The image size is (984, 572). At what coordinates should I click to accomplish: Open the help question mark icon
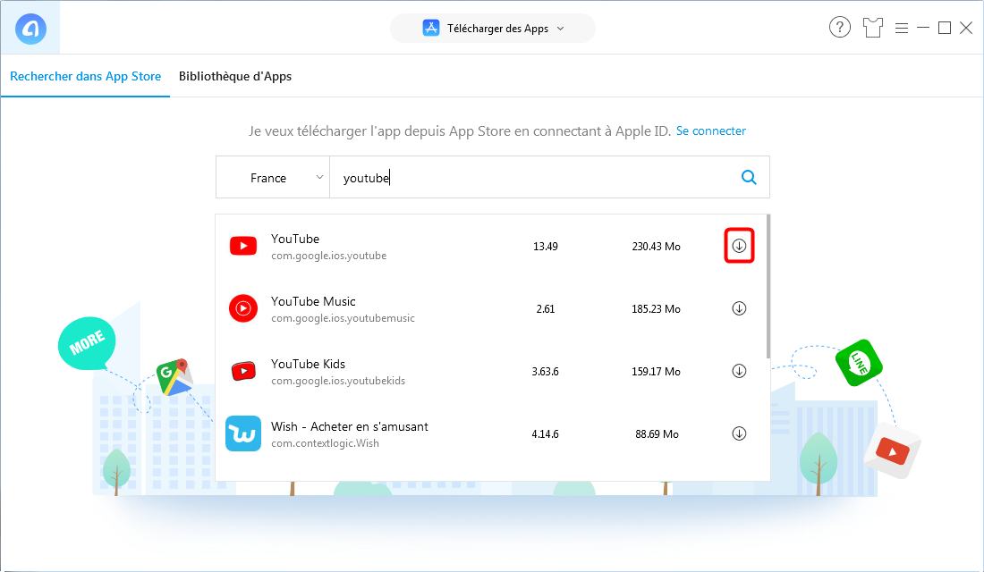[x=840, y=28]
